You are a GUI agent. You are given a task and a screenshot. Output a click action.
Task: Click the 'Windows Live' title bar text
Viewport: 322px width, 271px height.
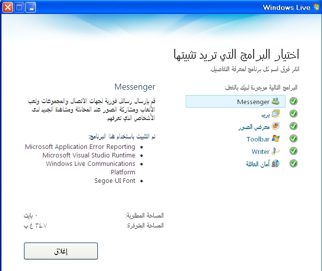coord(287,7)
